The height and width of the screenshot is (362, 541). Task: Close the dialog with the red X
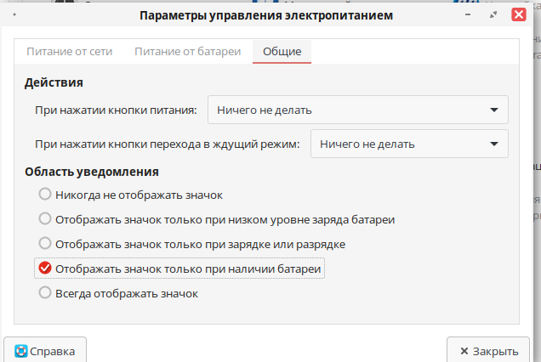click(x=516, y=15)
